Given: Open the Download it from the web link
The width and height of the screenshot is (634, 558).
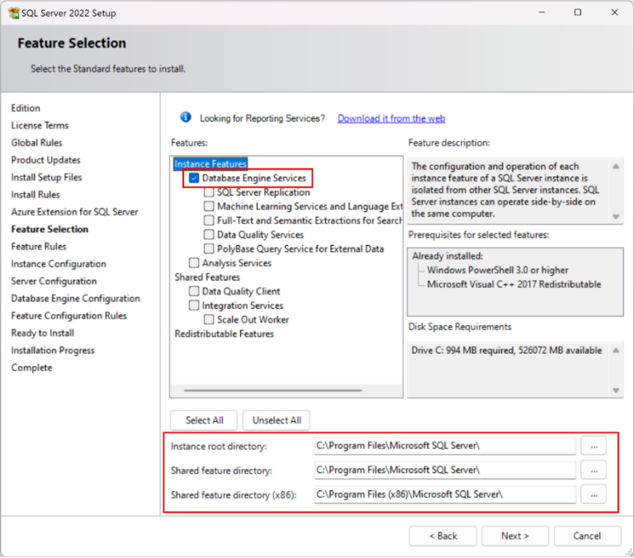Looking at the screenshot, I should 391,119.
